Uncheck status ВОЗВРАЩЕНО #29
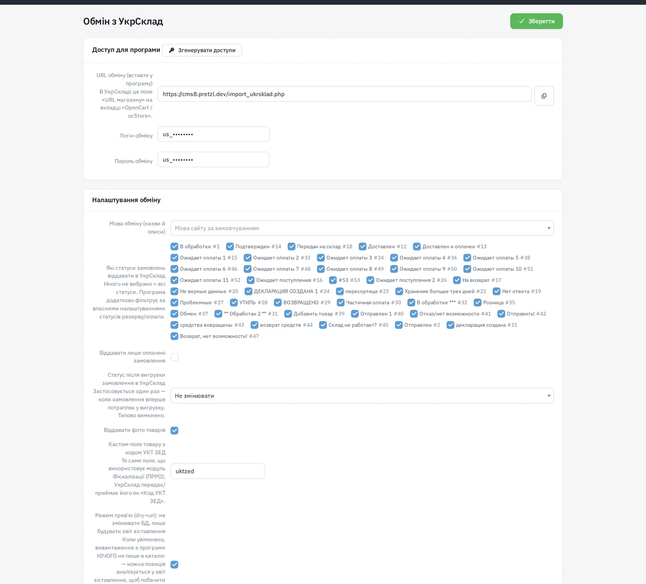646x584 pixels. coord(278,303)
